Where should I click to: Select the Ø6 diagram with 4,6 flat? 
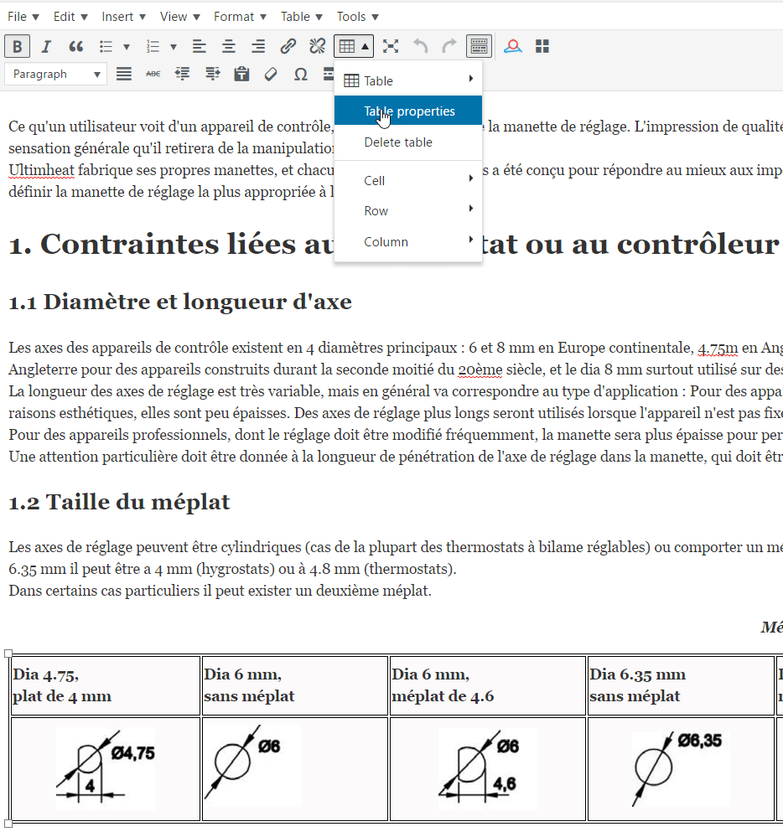[488, 768]
